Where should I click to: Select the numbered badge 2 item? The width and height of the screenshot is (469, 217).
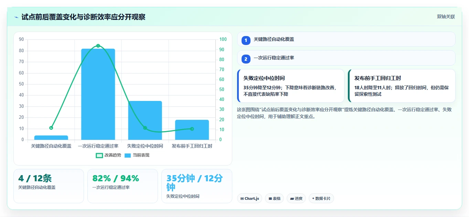(x=246, y=59)
